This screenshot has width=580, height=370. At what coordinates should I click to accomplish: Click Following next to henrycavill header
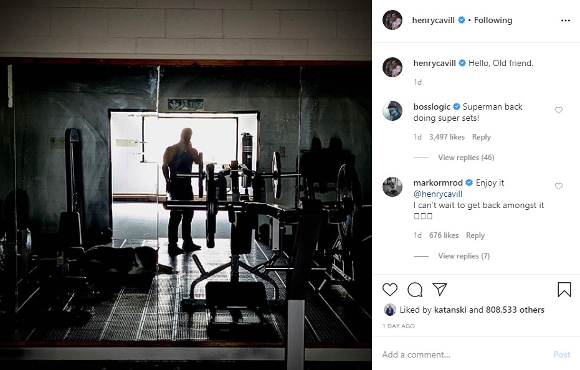[x=493, y=21]
